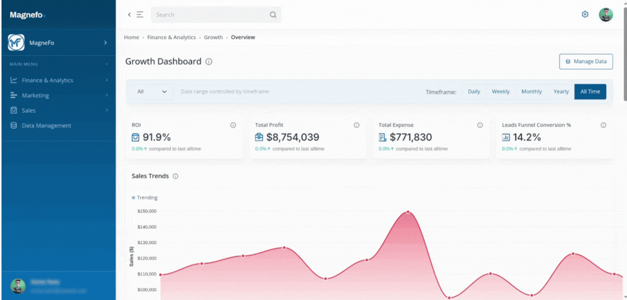Click info icon on Leads Funnel Conversion card

click(603, 125)
